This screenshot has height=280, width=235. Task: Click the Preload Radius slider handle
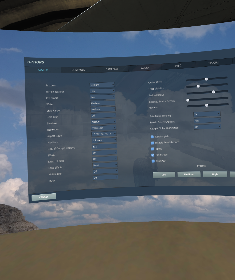coord(213,92)
